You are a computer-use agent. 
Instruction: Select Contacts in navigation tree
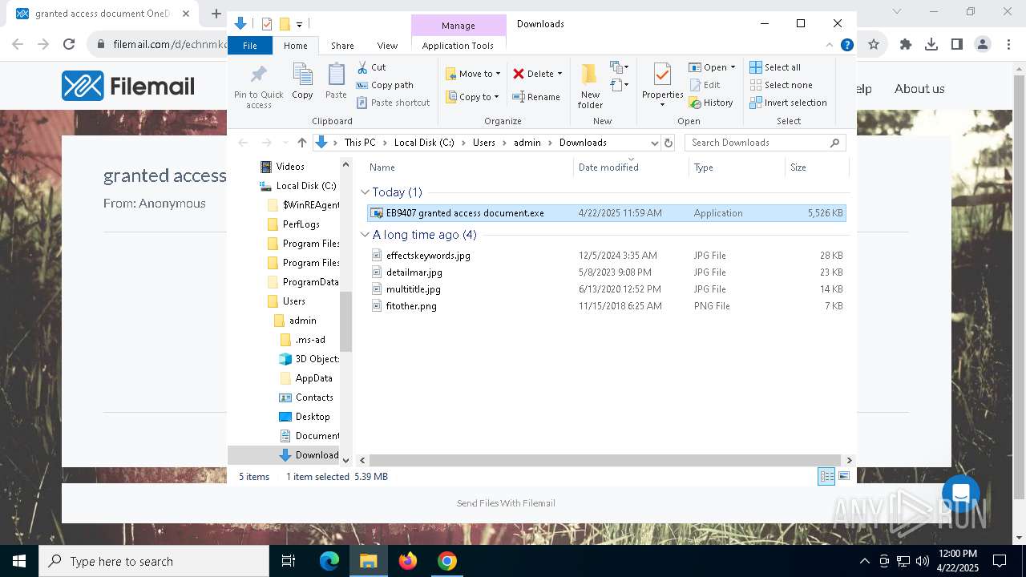pyautogui.click(x=313, y=397)
